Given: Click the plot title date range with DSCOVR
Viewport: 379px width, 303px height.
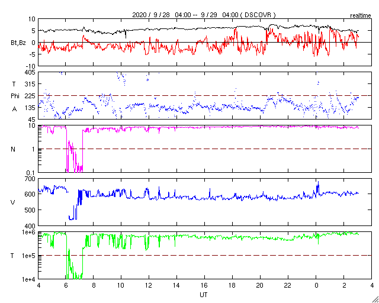Looking at the screenshot, I should tap(204, 15).
